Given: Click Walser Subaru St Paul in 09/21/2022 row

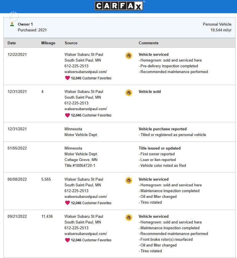Looking at the screenshot, I should click(x=84, y=216).
